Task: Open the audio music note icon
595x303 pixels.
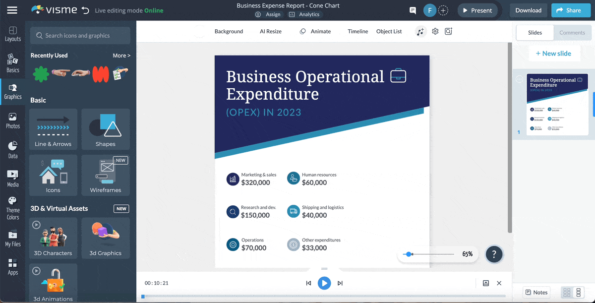Action: pyautogui.click(x=420, y=31)
